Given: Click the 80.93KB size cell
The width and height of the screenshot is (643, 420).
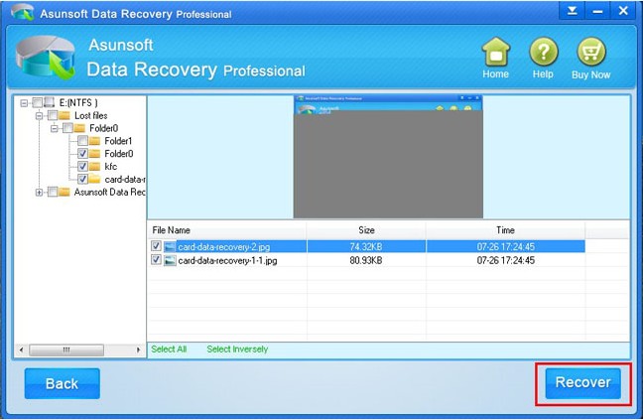Looking at the screenshot, I should 366,260.
